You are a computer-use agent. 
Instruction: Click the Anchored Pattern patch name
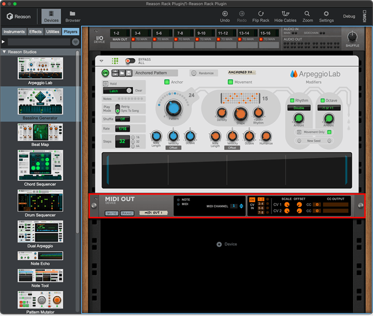coord(156,73)
